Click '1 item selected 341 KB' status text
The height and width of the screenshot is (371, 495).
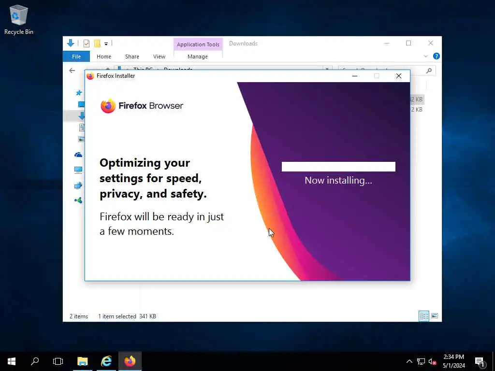pyautogui.click(x=127, y=316)
